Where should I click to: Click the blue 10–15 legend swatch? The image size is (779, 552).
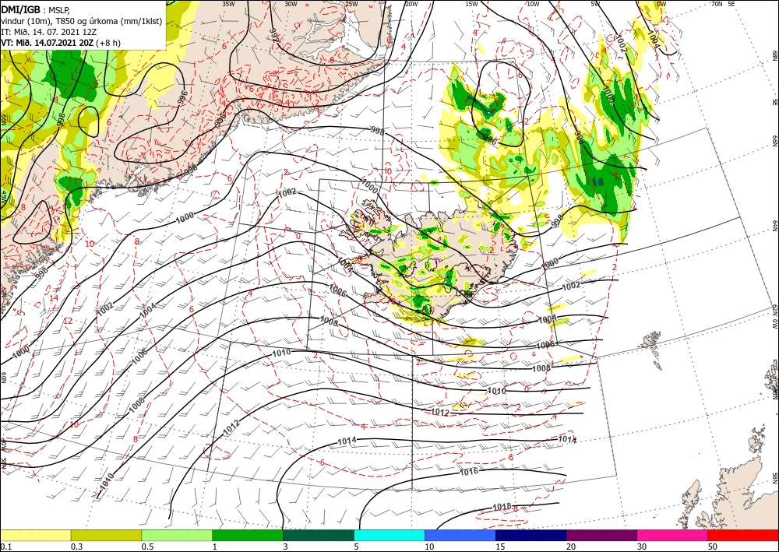(x=460, y=535)
